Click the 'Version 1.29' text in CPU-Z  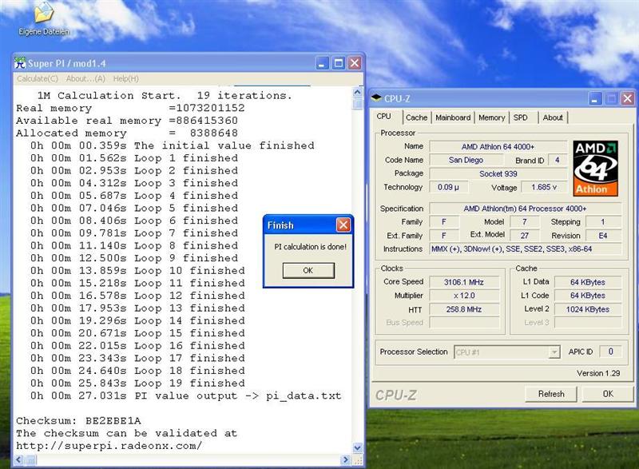pos(598,373)
